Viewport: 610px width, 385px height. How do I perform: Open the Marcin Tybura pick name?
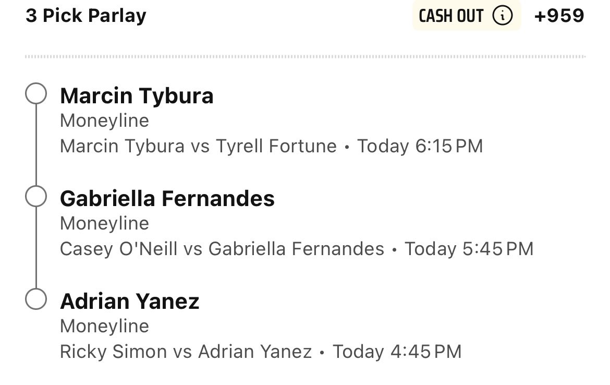(x=137, y=96)
